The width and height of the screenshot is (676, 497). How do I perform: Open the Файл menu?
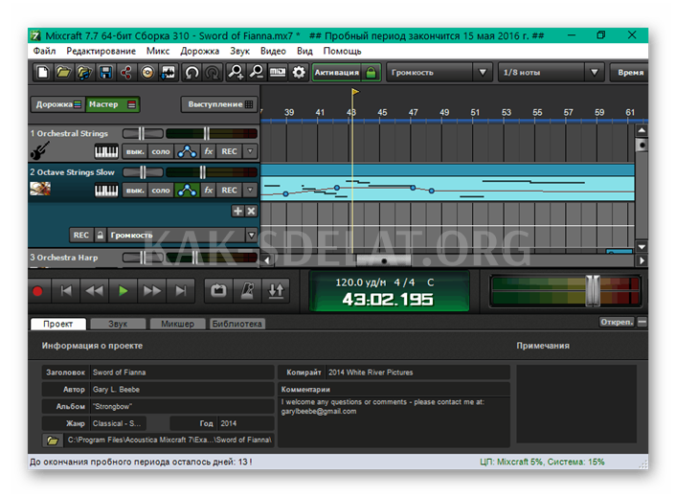44,51
